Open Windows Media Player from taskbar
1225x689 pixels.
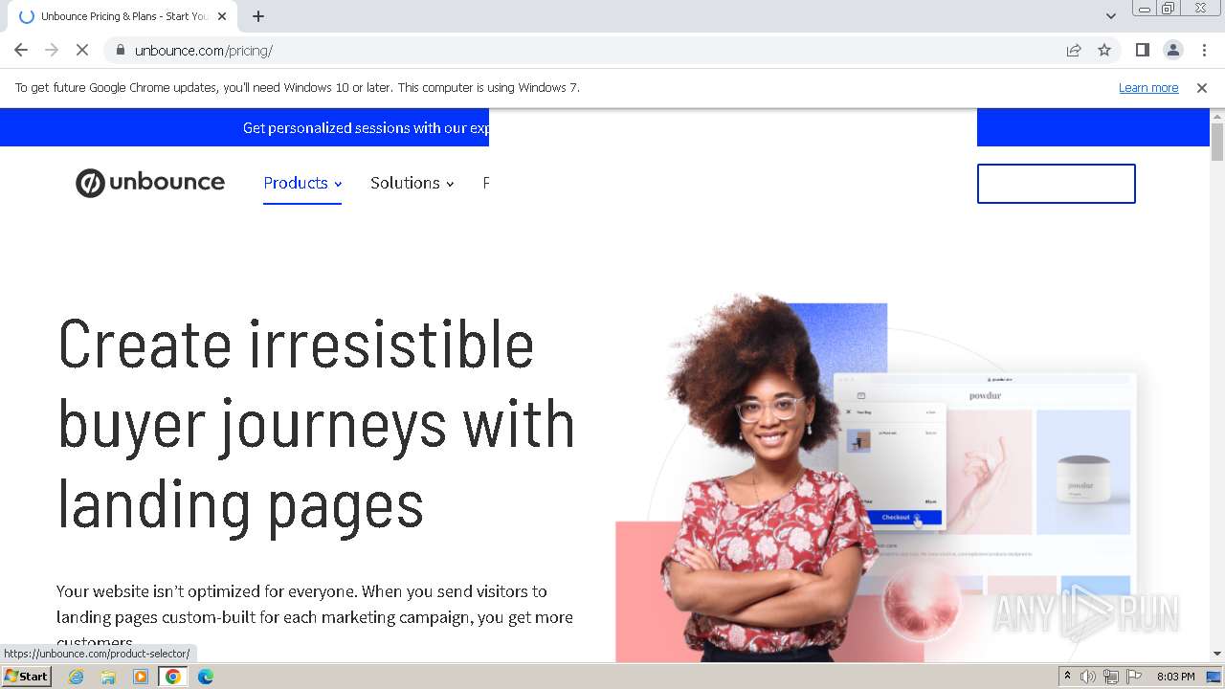coord(141,677)
